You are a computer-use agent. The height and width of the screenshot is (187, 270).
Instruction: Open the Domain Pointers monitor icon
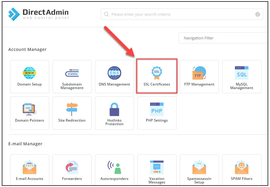click(x=29, y=109)
